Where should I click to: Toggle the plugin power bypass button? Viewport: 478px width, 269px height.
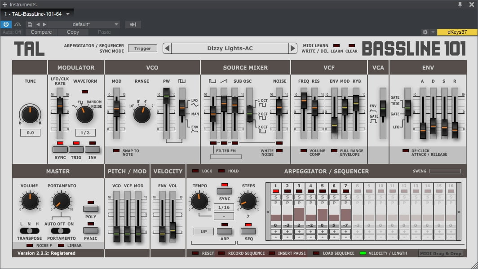pyautogui.click(x=6, y=24)
